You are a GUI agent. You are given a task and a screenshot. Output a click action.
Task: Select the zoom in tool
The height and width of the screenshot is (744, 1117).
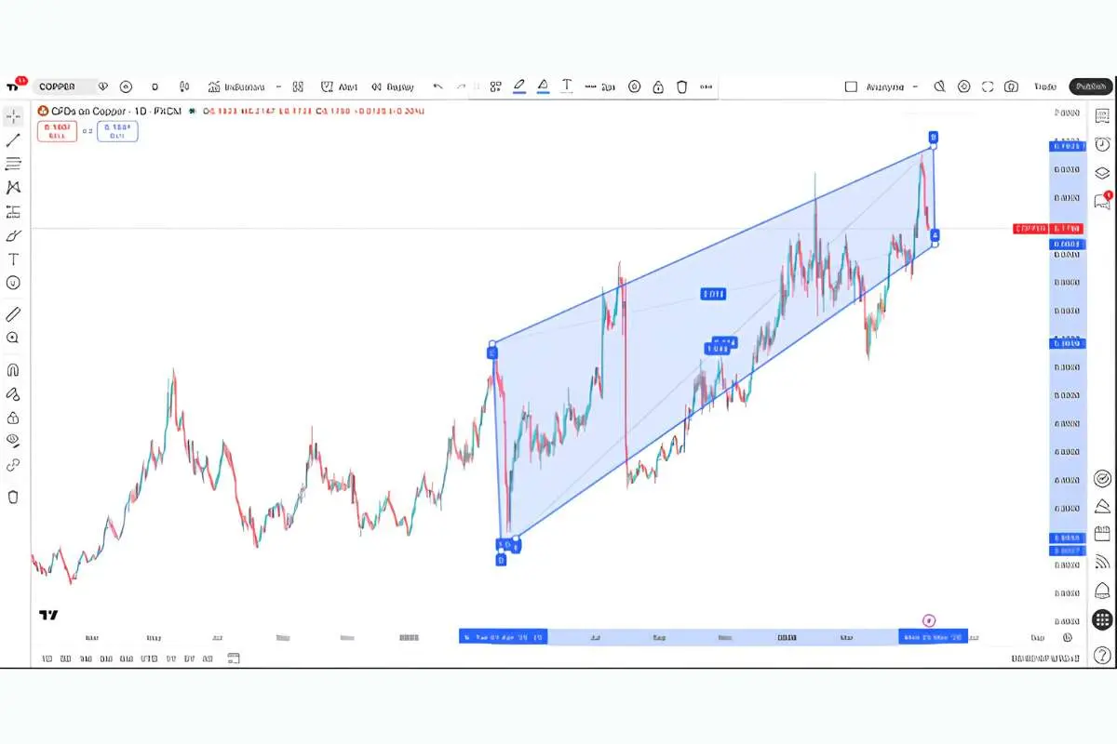[x=13, y=338]
